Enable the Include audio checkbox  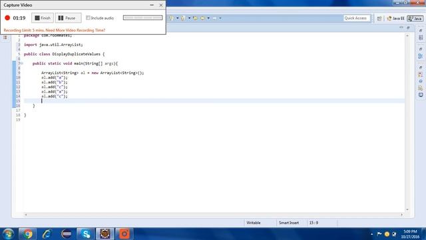coord(88,18)
